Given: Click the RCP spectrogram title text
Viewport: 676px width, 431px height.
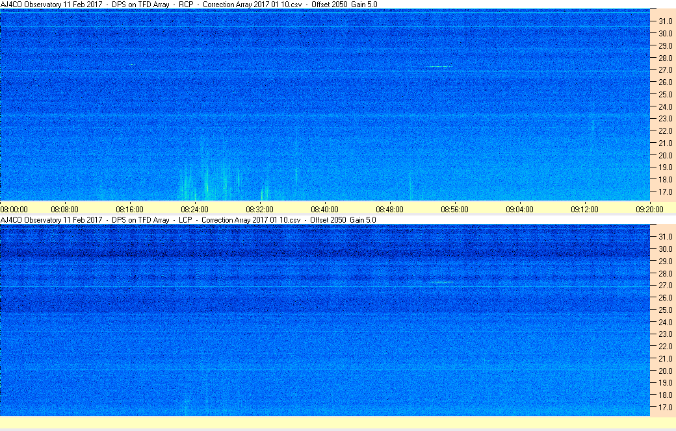Looking at the screenshot, I should [189, 5].
